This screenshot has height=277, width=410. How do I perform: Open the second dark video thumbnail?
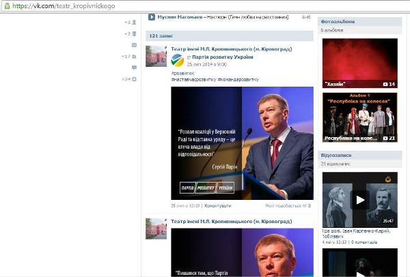coord(360,263)
